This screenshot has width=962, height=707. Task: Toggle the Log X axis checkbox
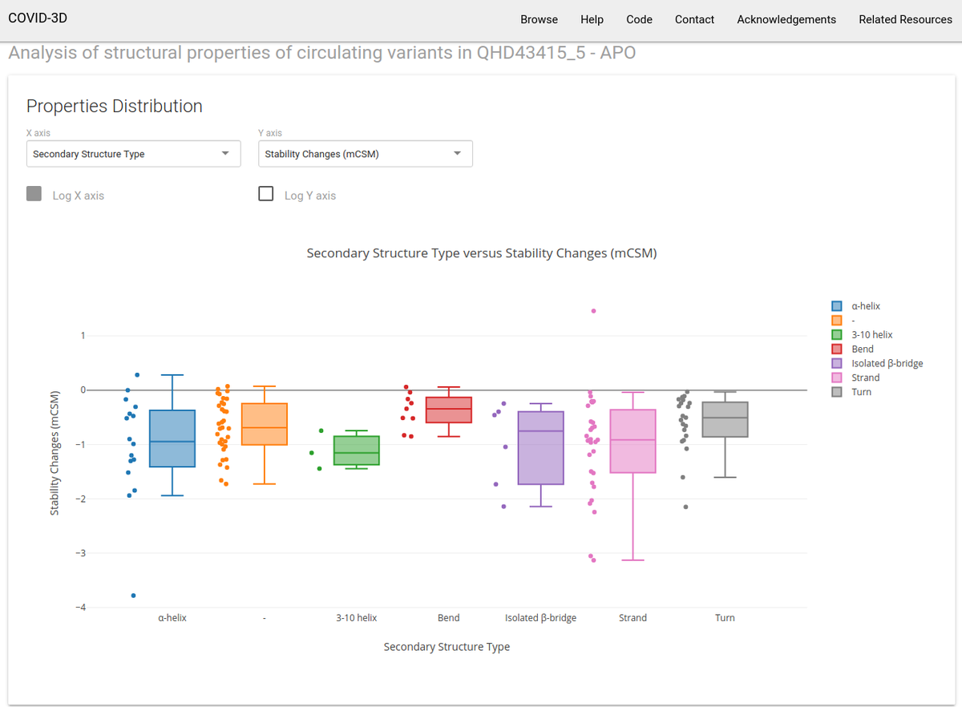tap(33, 193)
